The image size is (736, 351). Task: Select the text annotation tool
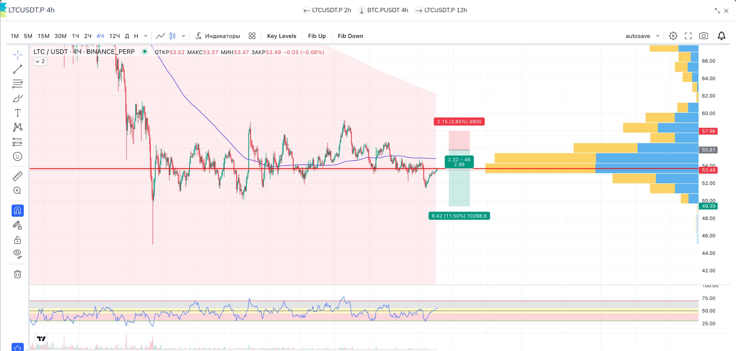[x=18, y=113]
